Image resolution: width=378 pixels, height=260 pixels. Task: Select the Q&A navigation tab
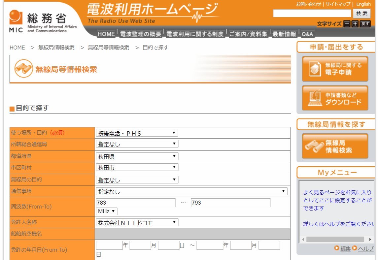[307, 34]
